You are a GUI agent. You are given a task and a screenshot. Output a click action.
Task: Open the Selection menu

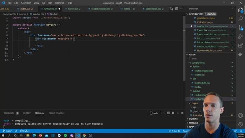coord(26,3)
